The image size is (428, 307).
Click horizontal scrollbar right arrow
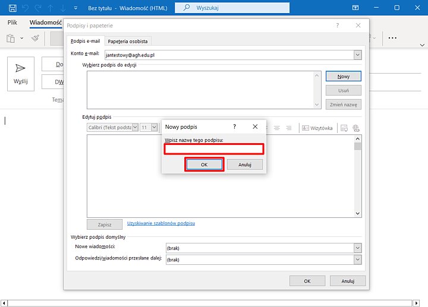tap(416, 303)
